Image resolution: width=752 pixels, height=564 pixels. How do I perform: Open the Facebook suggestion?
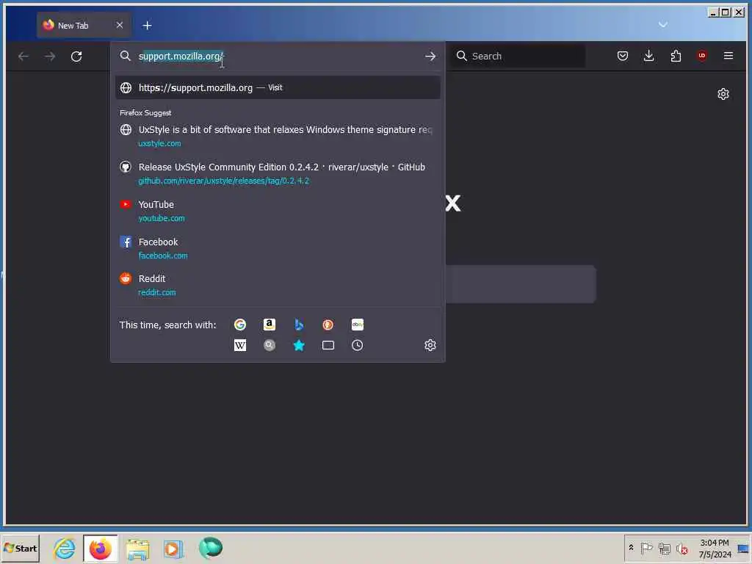[x=278, y=248]
